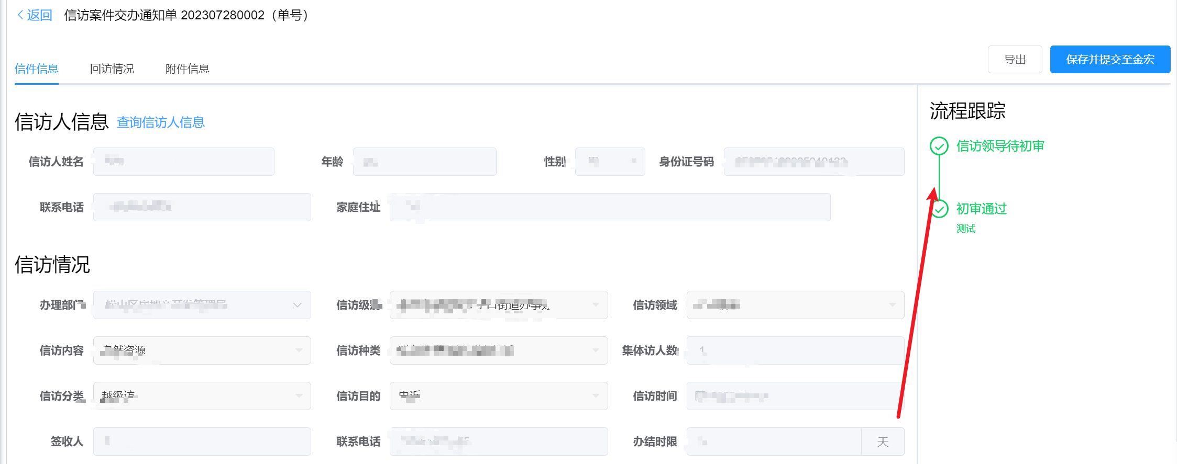The width and height of the screenshot is (1177, 464).
Task: Click the 身份证号码 field
Action: coord(813,162)
